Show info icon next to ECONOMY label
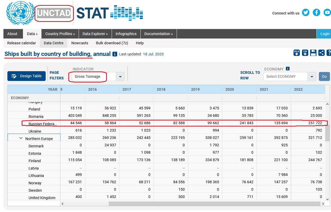Screen dimensions: 331x212 [x=288, y=69]
